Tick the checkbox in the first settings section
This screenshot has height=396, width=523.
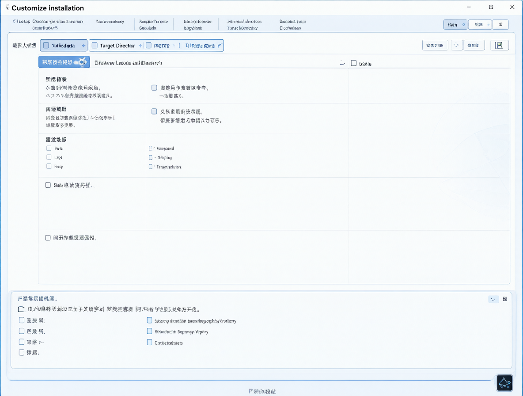click(154, 88)
